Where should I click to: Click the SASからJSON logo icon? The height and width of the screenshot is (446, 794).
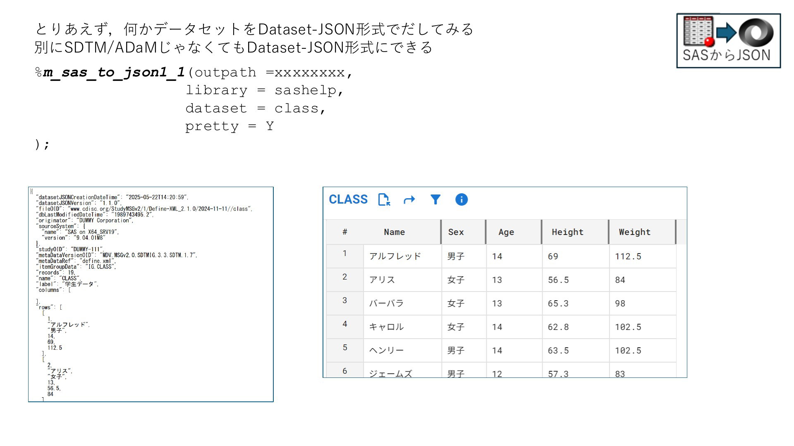728,40
